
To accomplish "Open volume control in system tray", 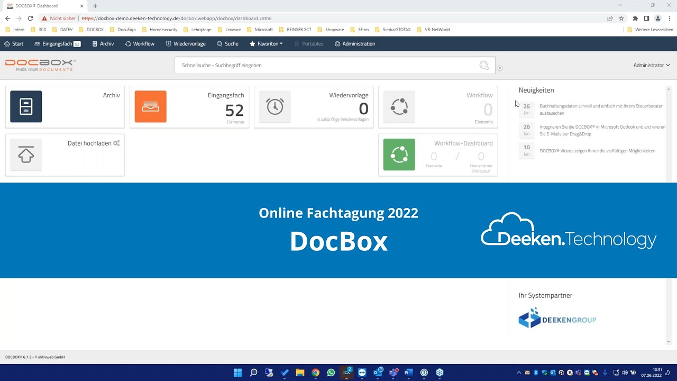I will tap(625, 373).
